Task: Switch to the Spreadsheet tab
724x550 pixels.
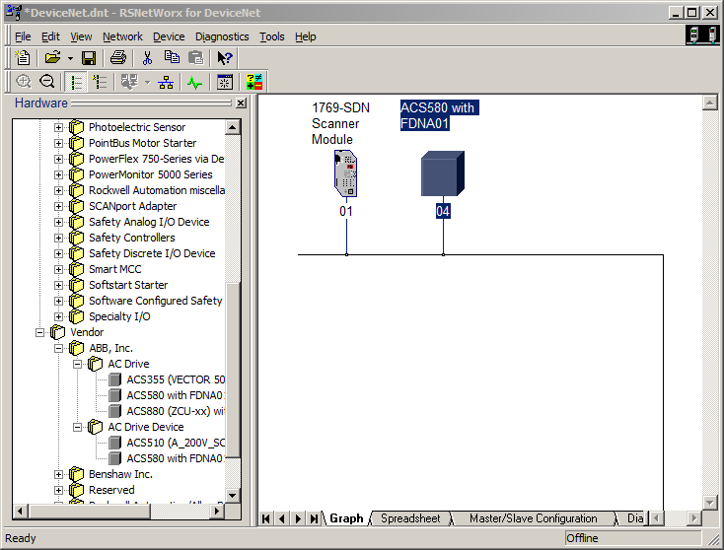Action: (x=408, y=518)
